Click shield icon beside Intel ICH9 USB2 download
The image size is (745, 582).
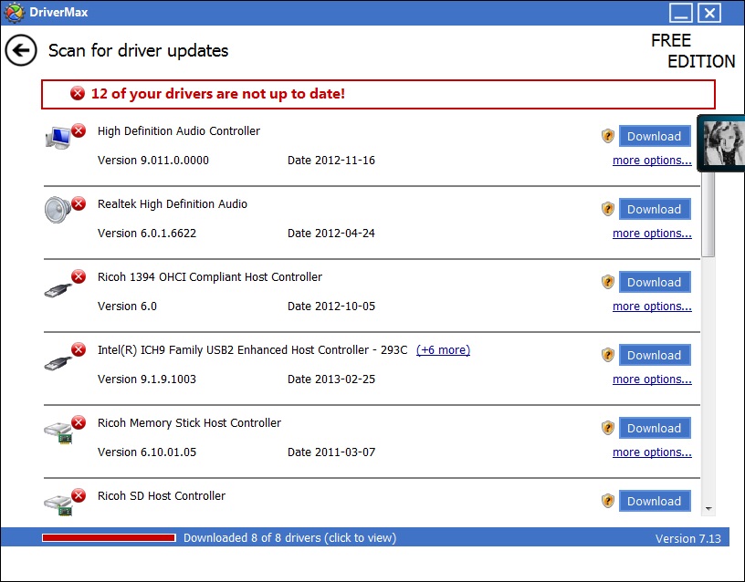[x=608, y=355]
